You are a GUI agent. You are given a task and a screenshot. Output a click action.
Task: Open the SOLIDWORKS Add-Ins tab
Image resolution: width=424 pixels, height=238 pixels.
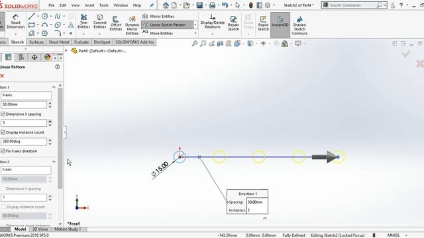click(x=134, y=42)
